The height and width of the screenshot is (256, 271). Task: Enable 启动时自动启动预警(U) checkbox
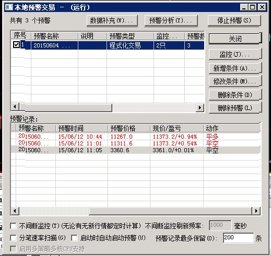pyautogui.click(x=74, y=238)
